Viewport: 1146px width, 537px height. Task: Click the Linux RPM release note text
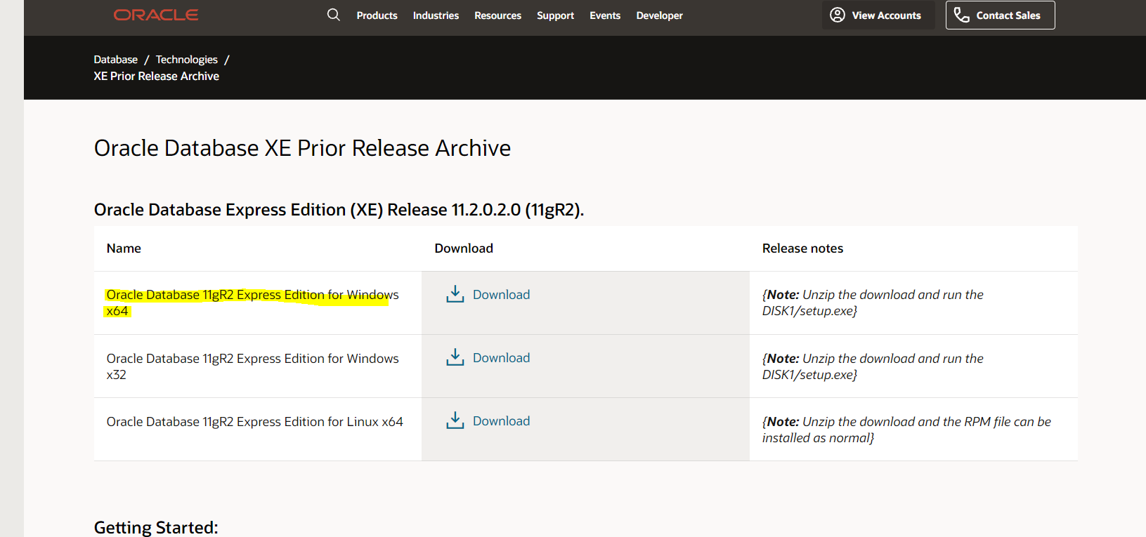point(906,430)
